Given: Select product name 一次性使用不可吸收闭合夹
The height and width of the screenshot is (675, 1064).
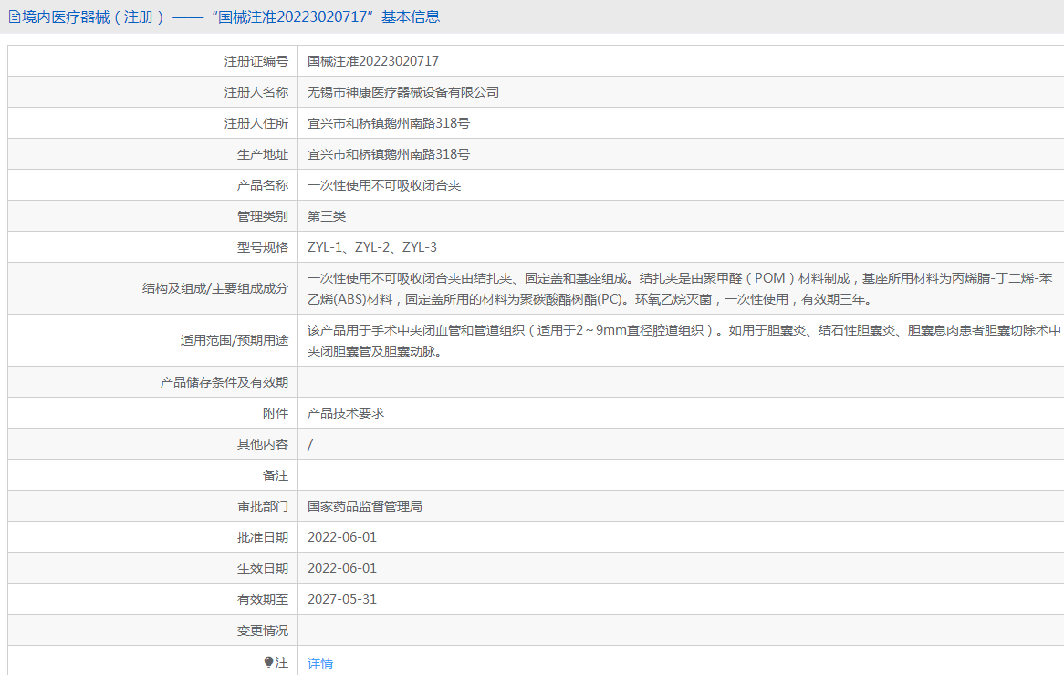Looking at the screenshot, I should pos(384,185).
